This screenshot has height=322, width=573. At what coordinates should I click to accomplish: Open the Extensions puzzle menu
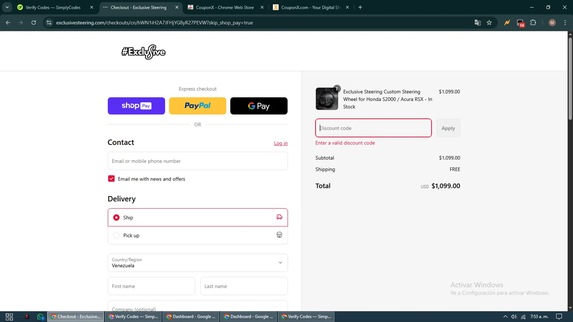[533, 23]
